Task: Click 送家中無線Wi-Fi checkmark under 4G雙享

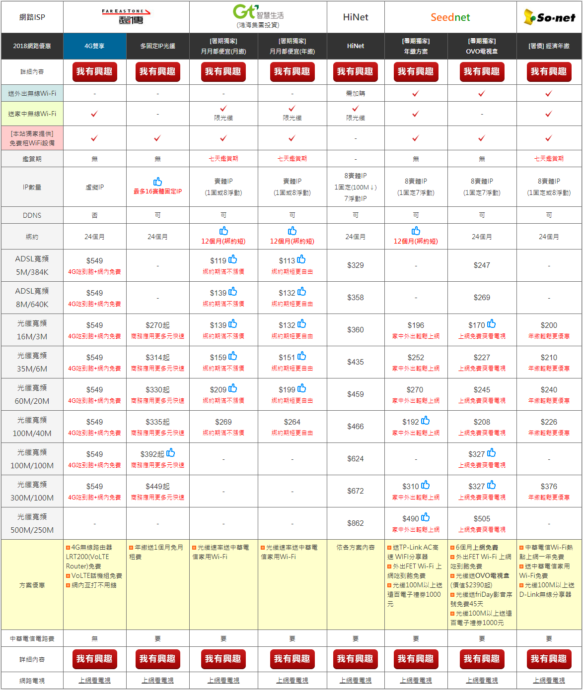Action: [94, 114]
